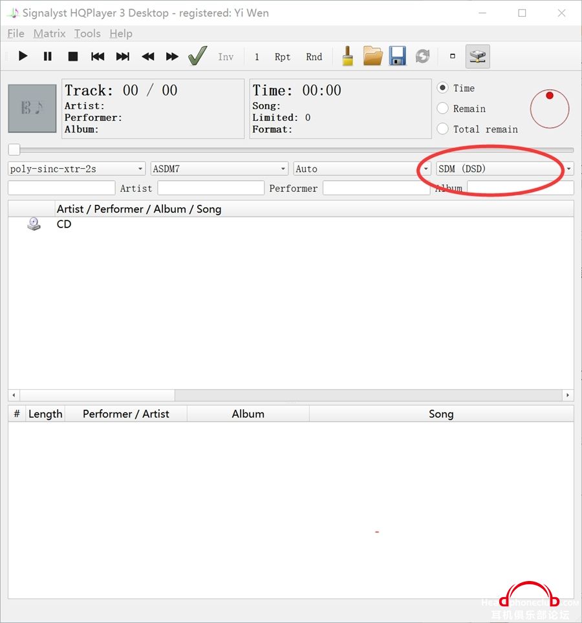Save playlist with the floppy disk icon
The image size is (582, 623).
398,56
